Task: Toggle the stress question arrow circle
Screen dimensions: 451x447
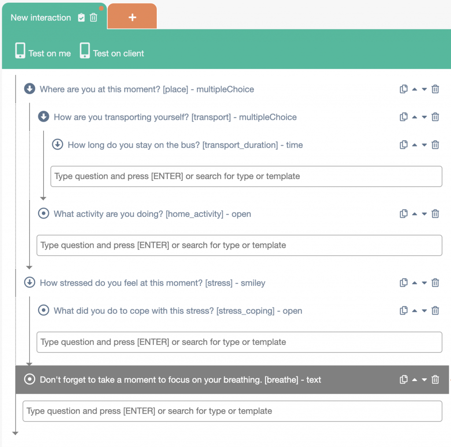Action: (30, 282)
